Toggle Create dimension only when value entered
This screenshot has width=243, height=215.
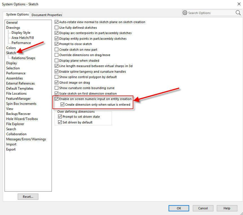63,105
